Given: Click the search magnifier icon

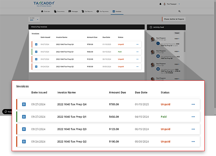Looking at the screenshot, I should (179, 11).
